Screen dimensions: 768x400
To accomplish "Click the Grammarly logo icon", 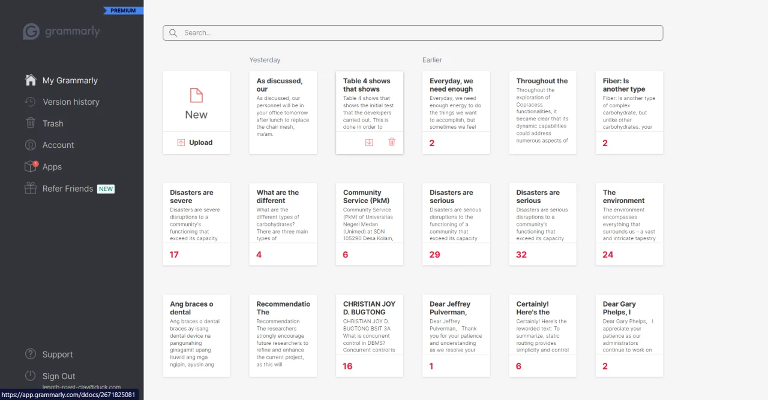I will (x=31, y=32).
